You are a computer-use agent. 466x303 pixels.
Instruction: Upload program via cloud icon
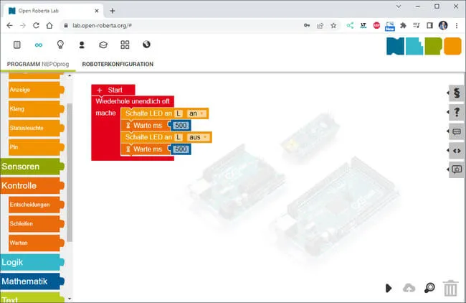tap(409, 288)
